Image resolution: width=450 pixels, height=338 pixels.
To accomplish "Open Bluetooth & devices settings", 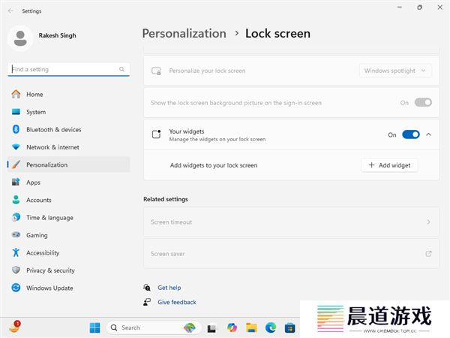I will click(x=69, y=129).
